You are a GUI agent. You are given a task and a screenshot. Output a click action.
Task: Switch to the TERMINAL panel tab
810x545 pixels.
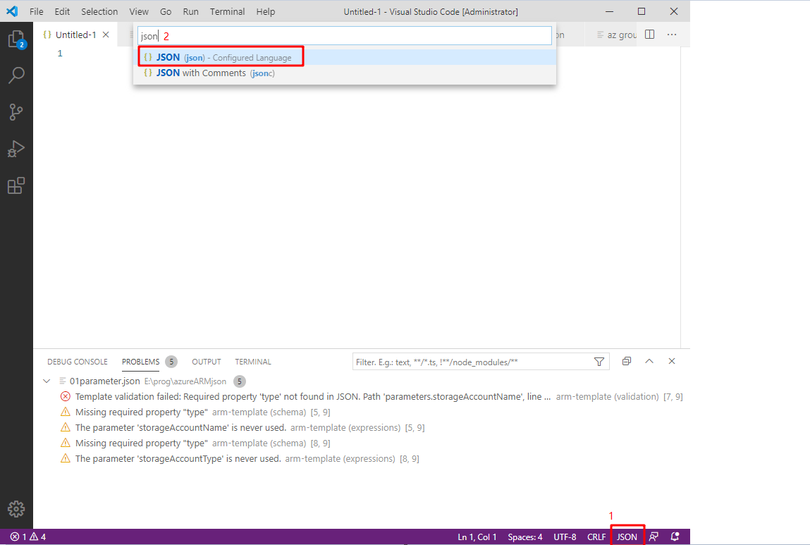(252, 362)
